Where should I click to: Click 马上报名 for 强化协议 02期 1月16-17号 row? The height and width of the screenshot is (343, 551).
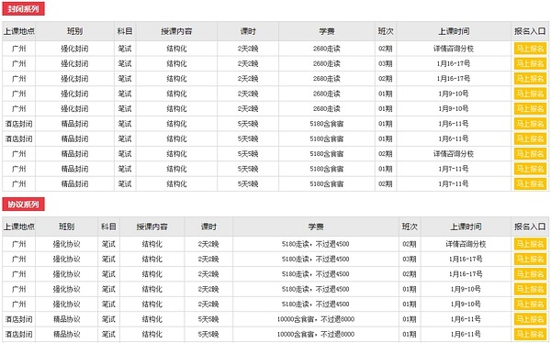(x=530, y=274)
